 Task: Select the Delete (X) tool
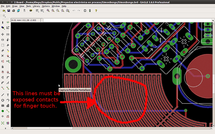click(3, 56)
